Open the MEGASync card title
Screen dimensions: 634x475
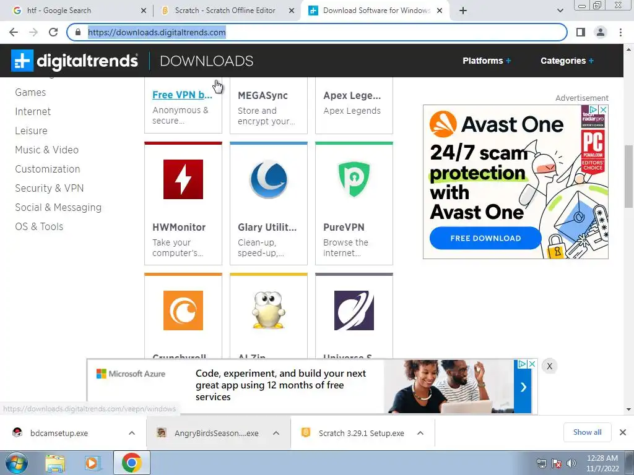[263, 96]
